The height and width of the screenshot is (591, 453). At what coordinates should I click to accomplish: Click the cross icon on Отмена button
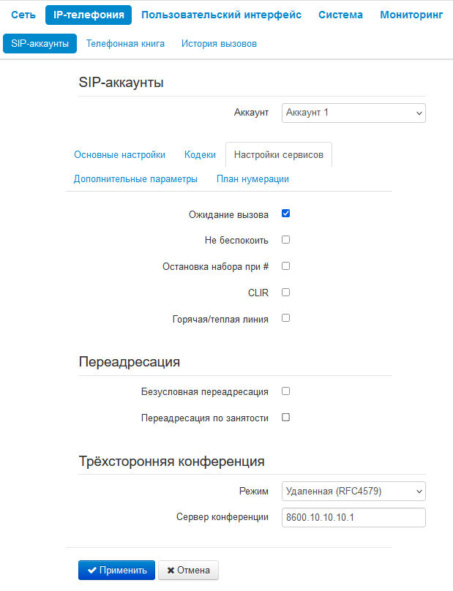[x=171, y=571]
